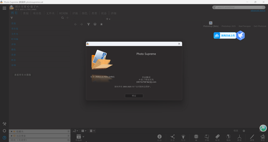
Task: Click the blue bird upload icon
Action: click(x=240, y=35)
